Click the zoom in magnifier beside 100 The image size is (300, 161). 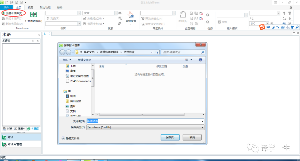(272, 24)
